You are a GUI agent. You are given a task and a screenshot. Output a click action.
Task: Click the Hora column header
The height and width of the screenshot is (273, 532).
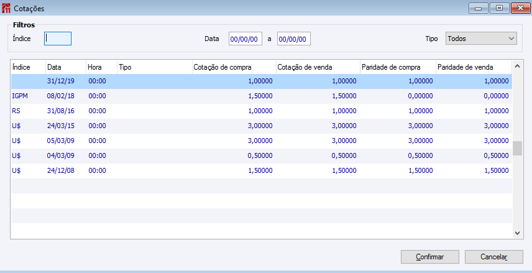101,67
